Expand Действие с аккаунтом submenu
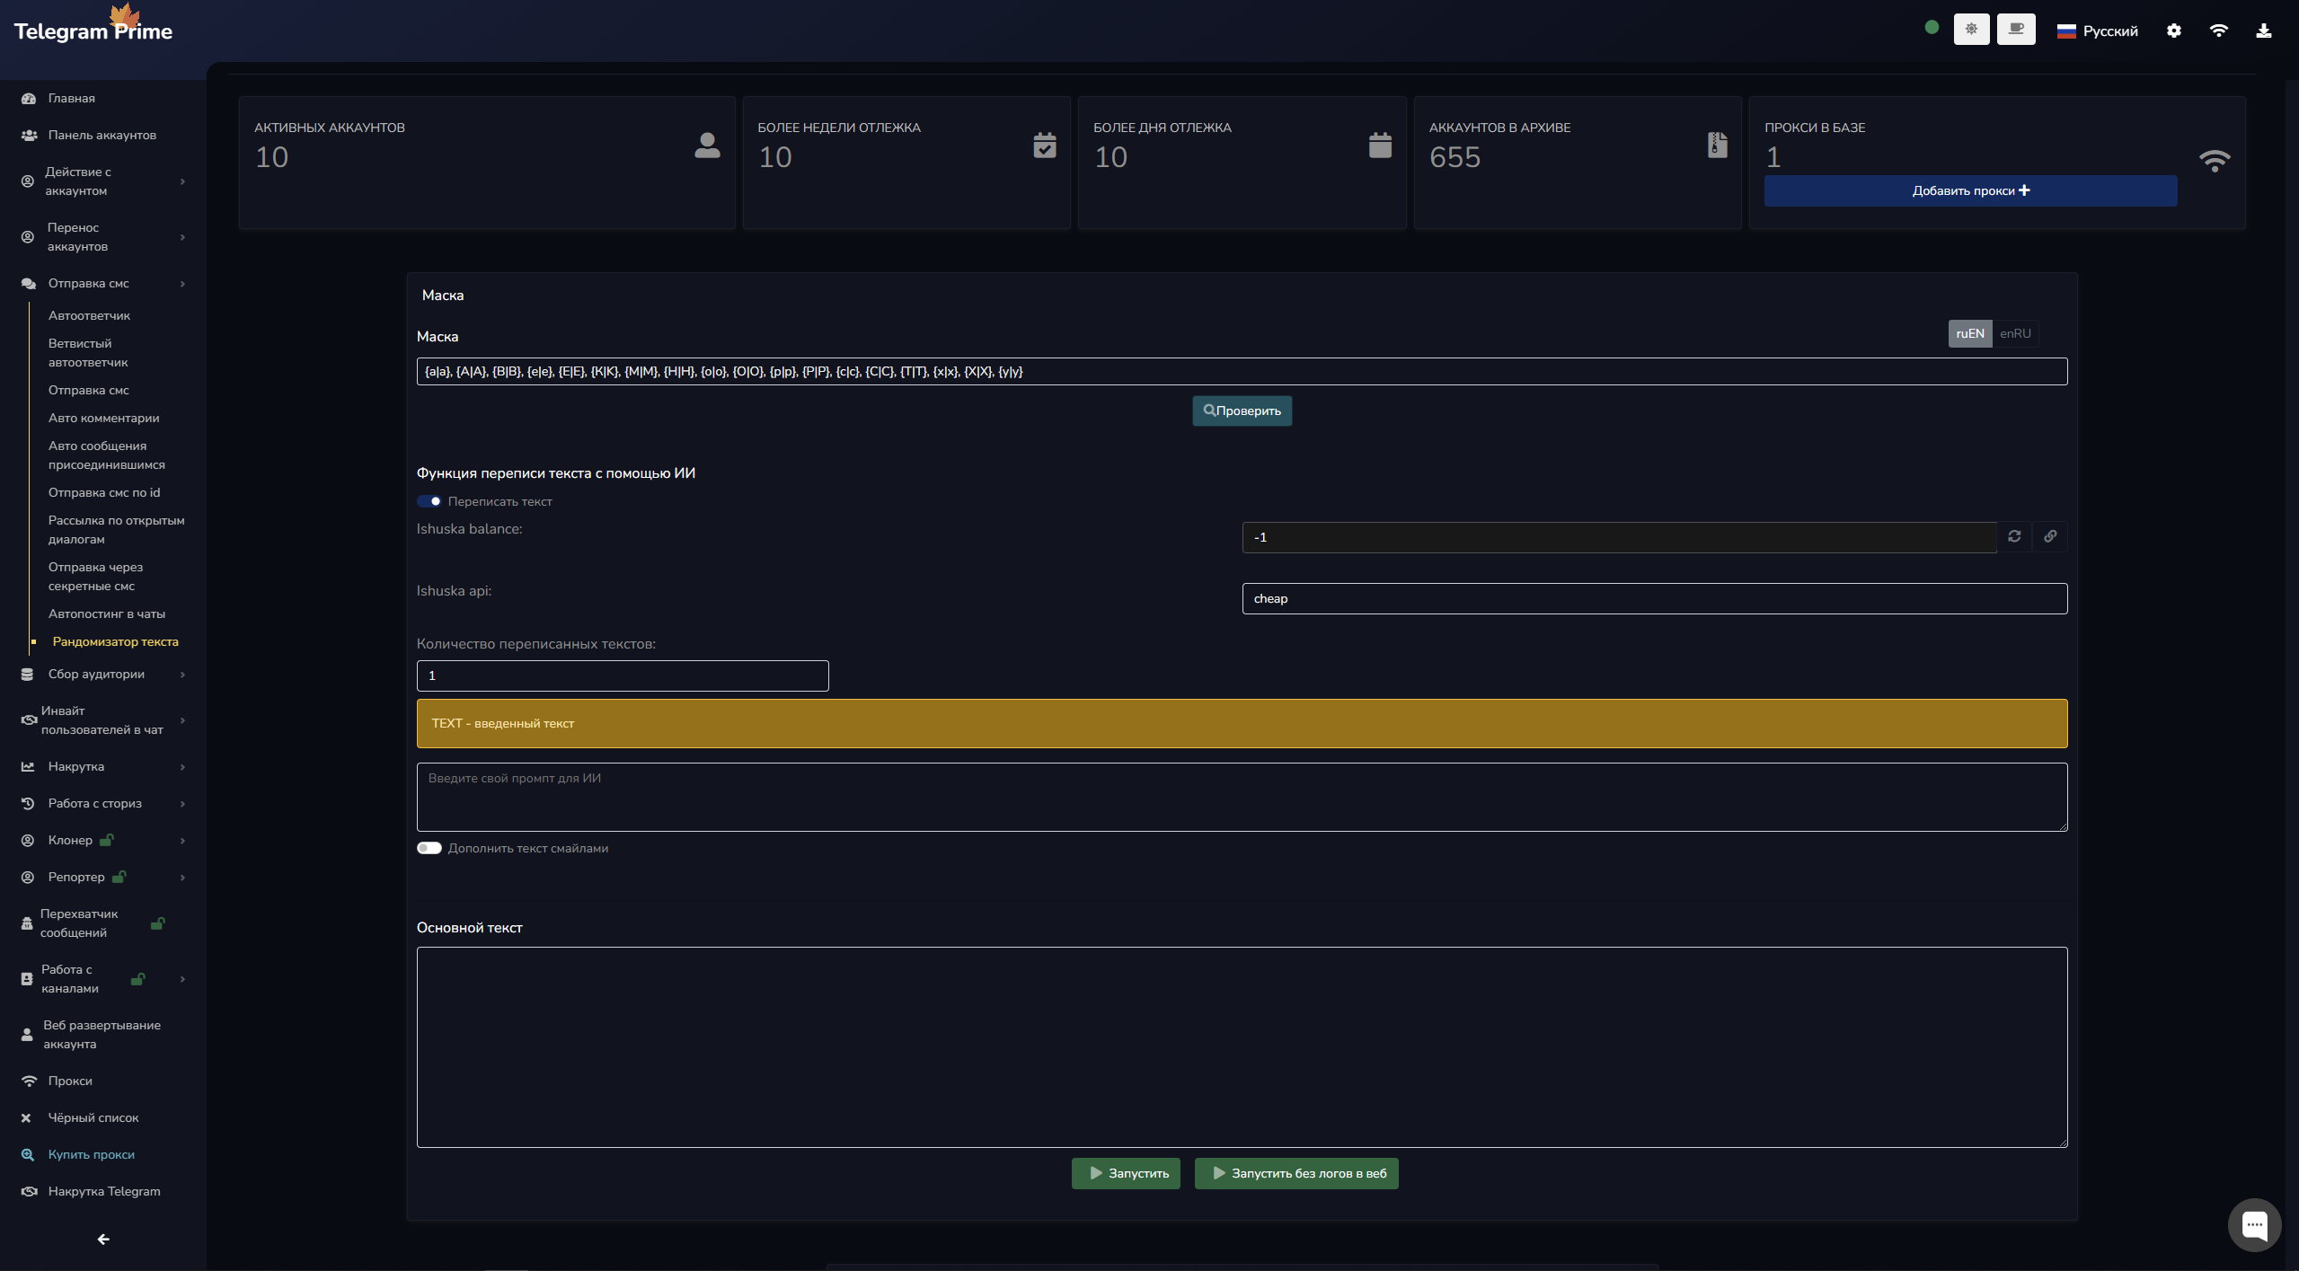2299x1271 pixels. [103, 181]
